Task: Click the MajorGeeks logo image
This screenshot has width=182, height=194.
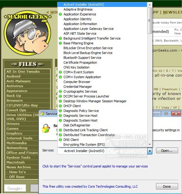Action: (x=27, y=33)
